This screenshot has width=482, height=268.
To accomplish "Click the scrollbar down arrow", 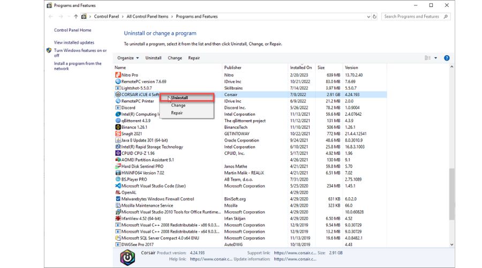I will click(x=451, y=244).
